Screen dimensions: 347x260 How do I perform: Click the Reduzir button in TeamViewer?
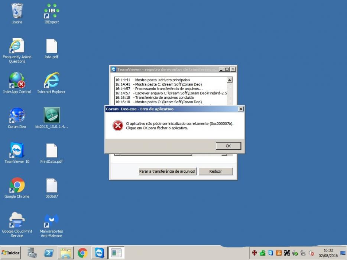click(x=215, y=171)
